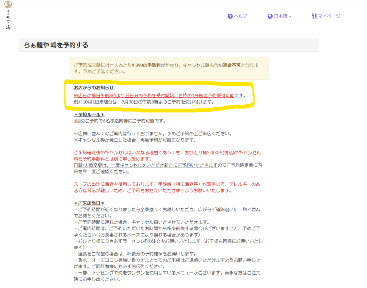Viewport: 367px width, 288px height.
Task: Open the ヘルプ help link
Action: (240, 16)
